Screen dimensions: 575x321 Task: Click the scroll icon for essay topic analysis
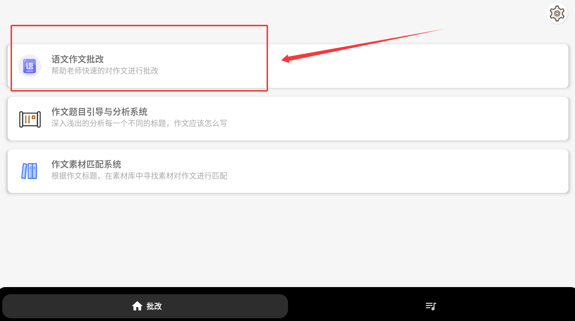(30, 119)
